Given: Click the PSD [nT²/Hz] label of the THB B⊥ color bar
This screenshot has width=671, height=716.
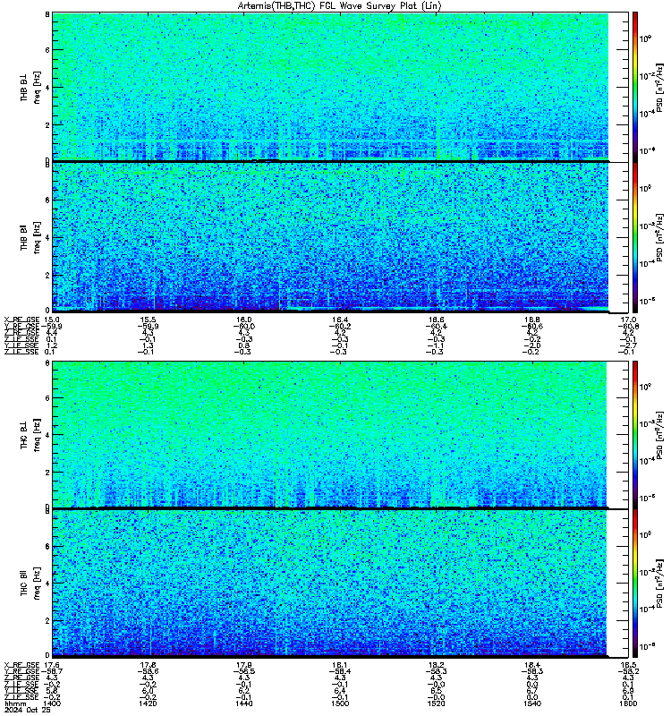Looking at the screenshot, I should [660, 88].
